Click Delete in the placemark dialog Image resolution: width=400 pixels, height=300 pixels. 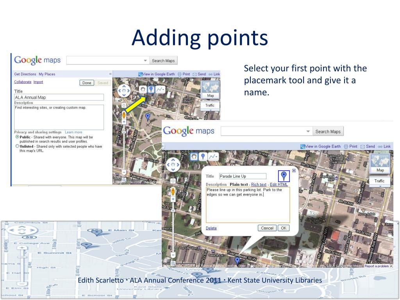point(211,228)
